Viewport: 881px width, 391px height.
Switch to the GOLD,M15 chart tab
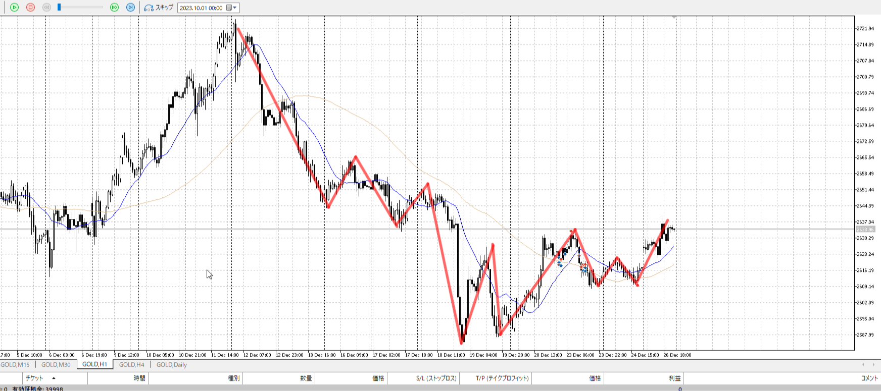[x=15, y=365]
